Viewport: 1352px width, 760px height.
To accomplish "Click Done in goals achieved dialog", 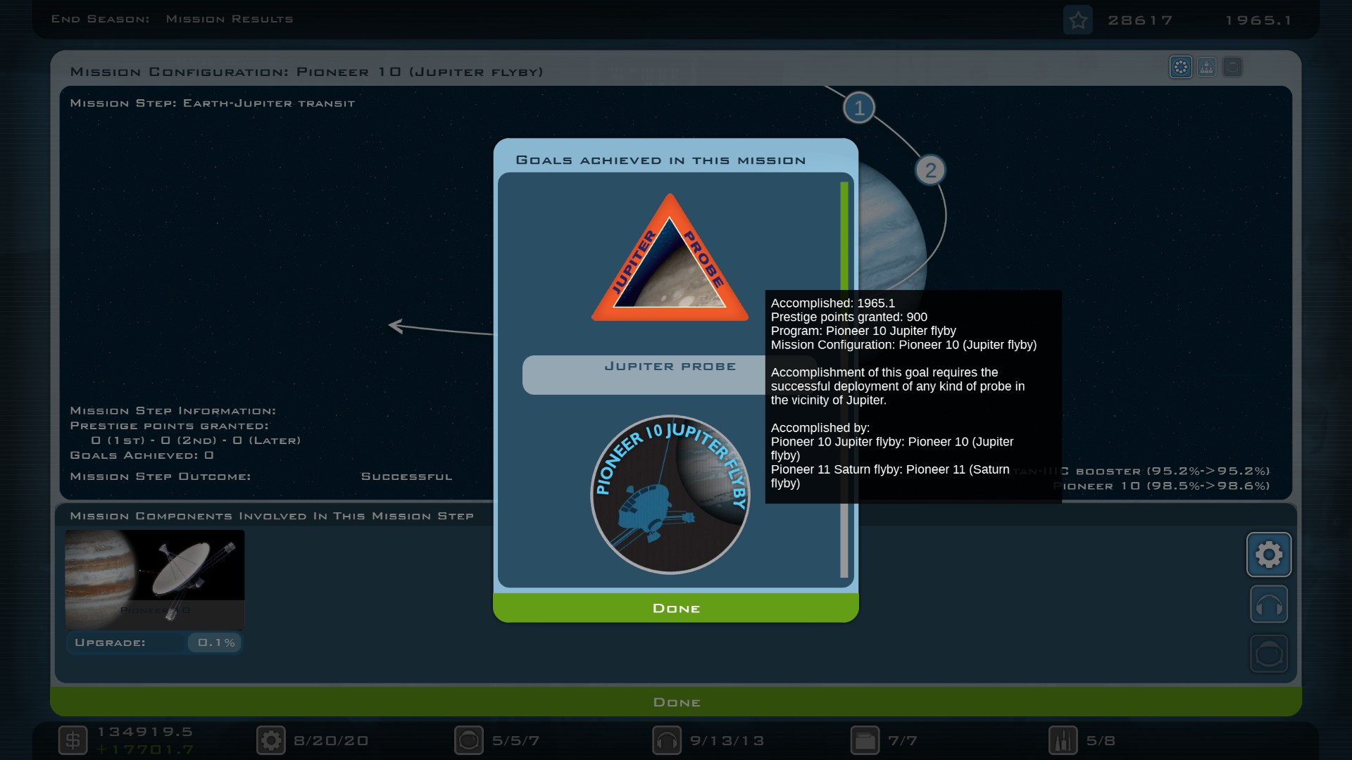I will click(676, 608).
